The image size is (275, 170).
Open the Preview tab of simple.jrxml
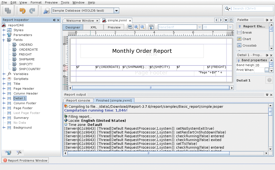coord(114,27)
